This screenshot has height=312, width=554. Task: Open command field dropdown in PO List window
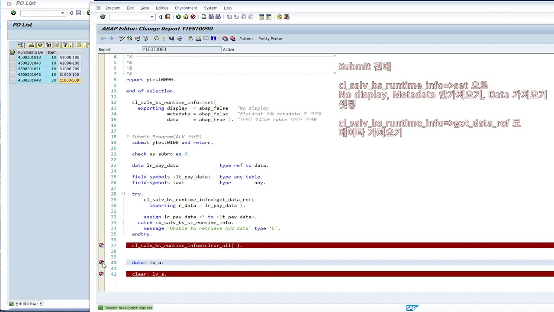63,13
